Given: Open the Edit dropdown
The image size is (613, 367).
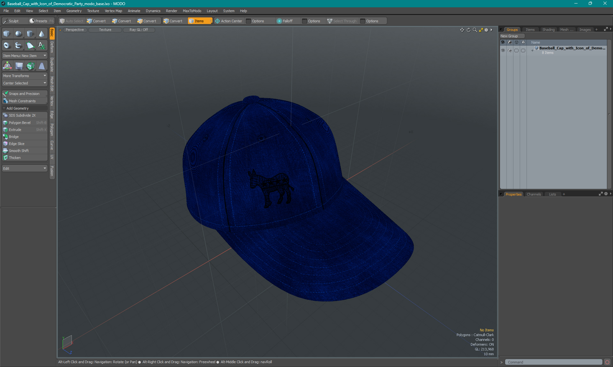Looking at the screenshot, I should click(25, 168).
